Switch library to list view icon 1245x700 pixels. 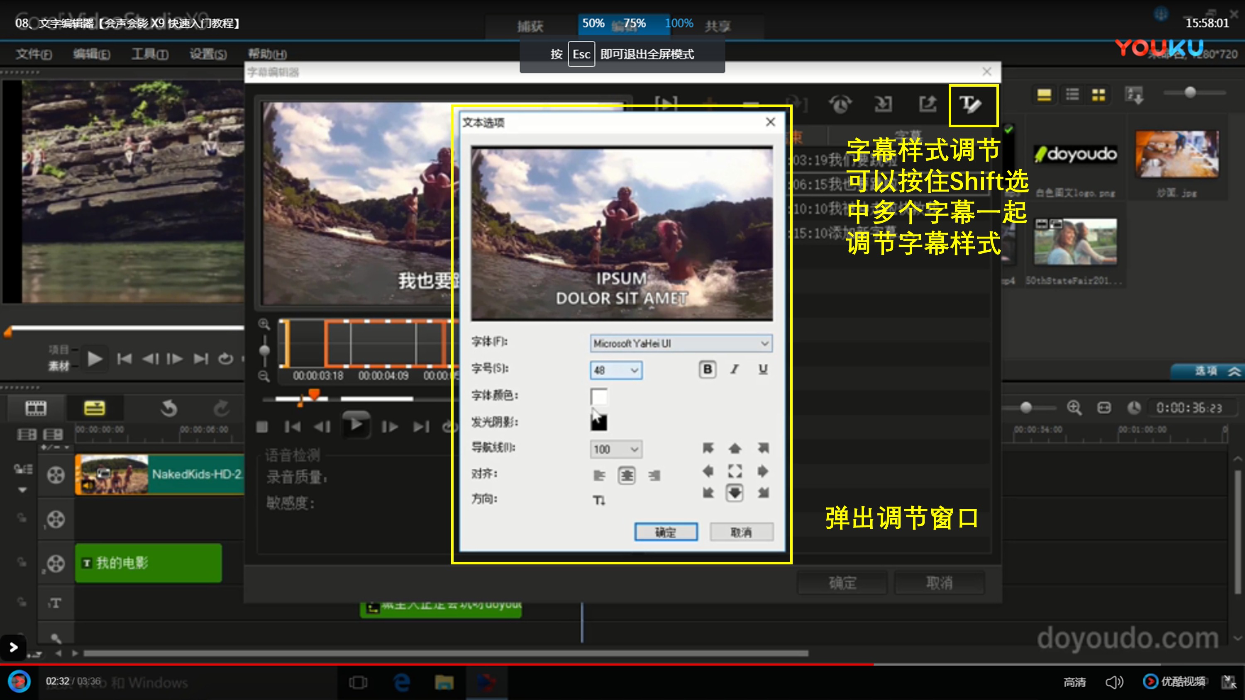[1072, 95]
